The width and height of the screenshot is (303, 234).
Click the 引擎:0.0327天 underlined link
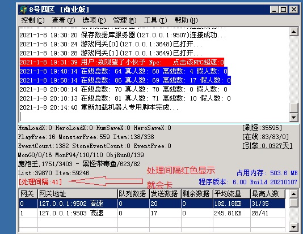(x=267, y=146)
